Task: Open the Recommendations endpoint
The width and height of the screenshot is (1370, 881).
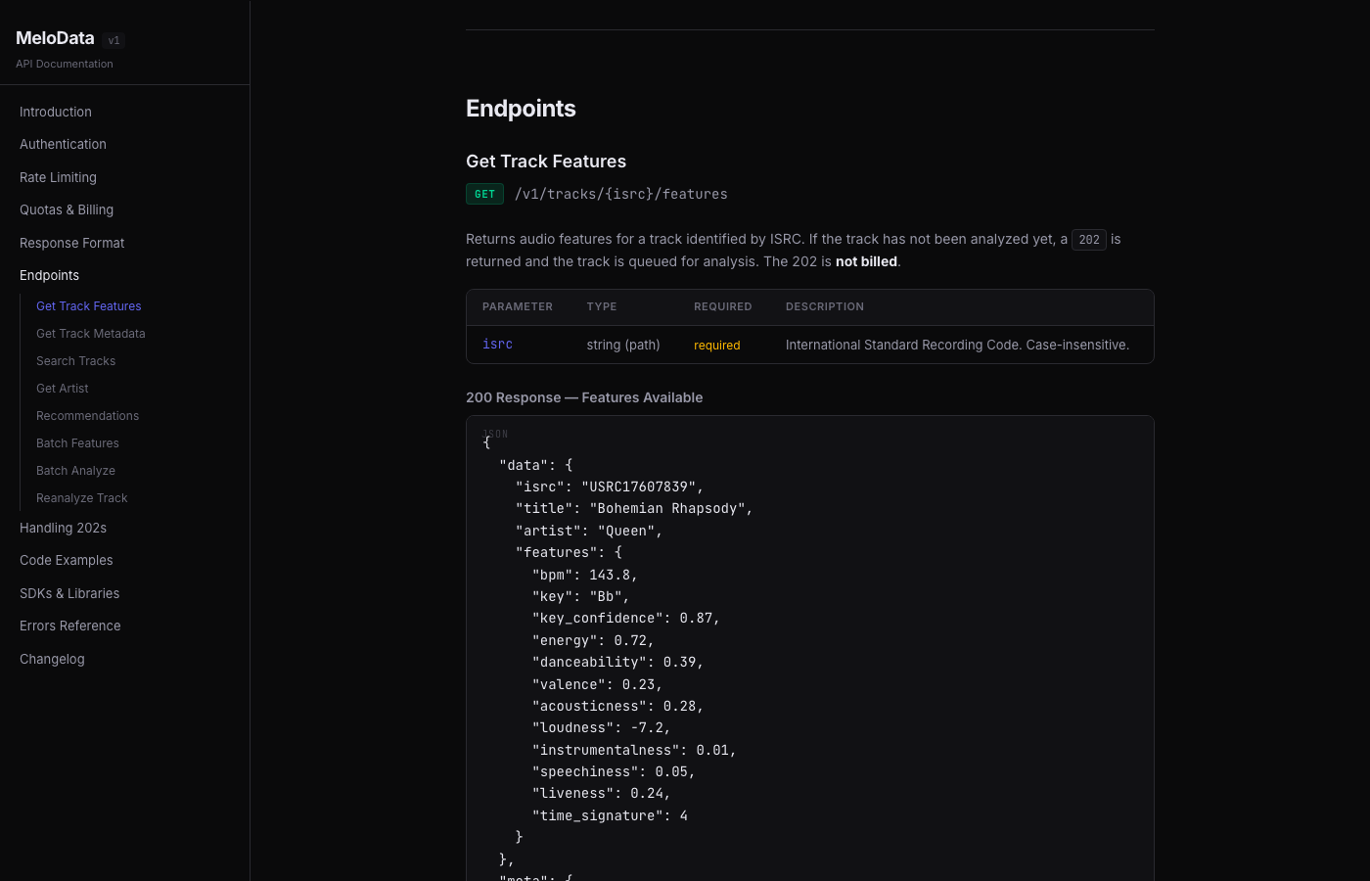Action: [x=87, y=415]
